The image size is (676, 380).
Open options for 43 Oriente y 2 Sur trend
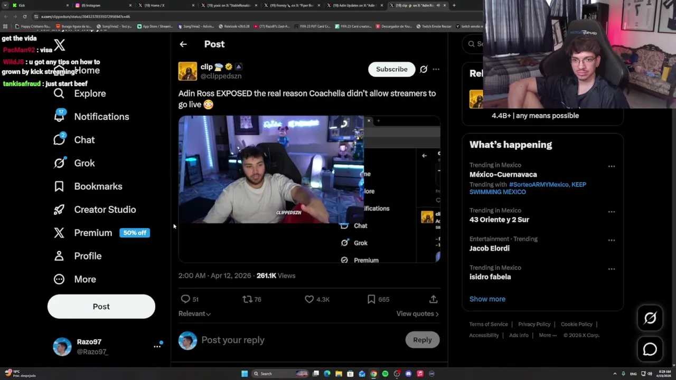pyautogui.click(x=611, y=212)
